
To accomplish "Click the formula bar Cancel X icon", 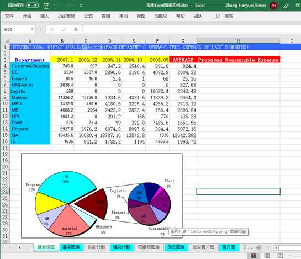I will pyautogui.click(x=52, y=29).
